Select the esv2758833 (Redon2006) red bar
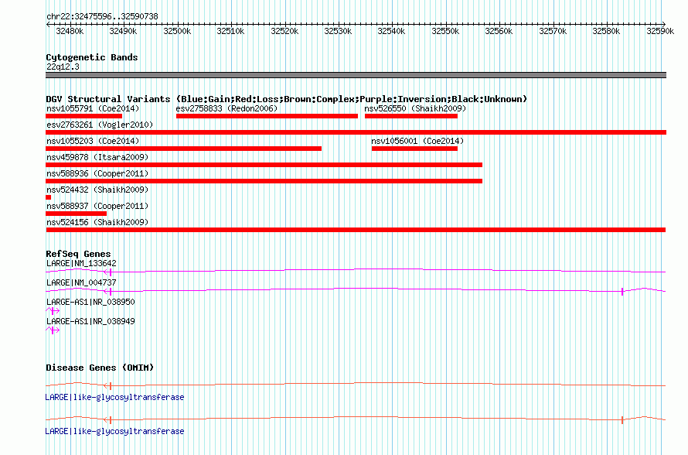The image size is (688, 455). point(267,116)
